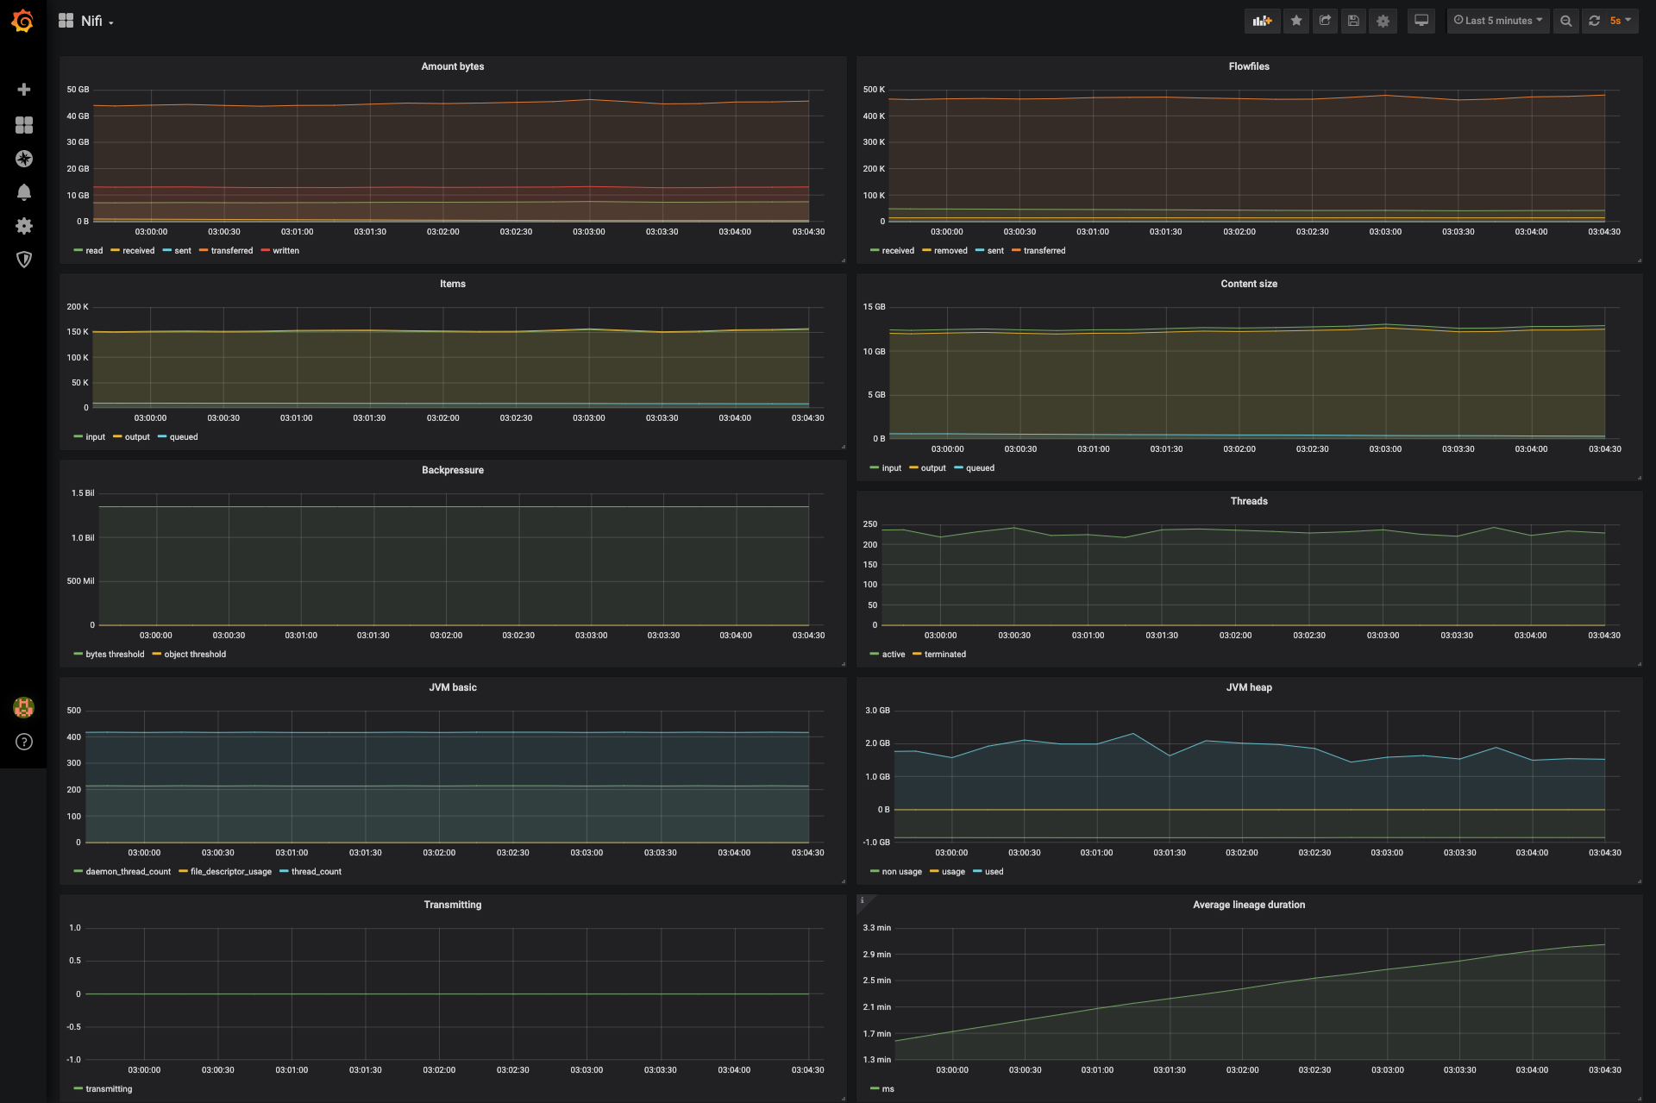Toggle 'thread_count' series in JVM basic legend

click(316, 872)
